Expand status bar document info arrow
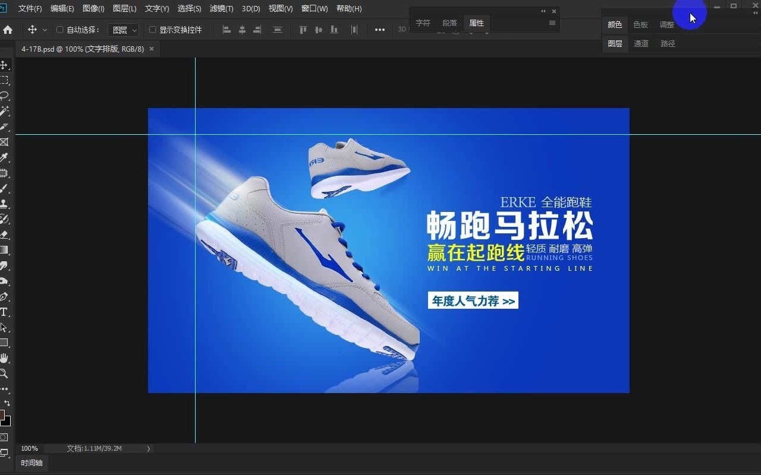Image resolution: width=761 pixels, height=475 pixels. pos(149,449)
